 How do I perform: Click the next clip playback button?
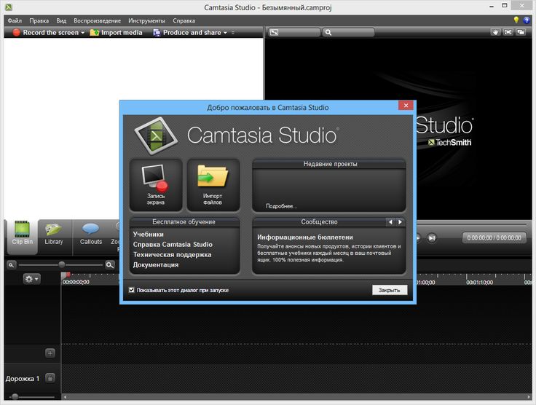[x=432, y=238]
